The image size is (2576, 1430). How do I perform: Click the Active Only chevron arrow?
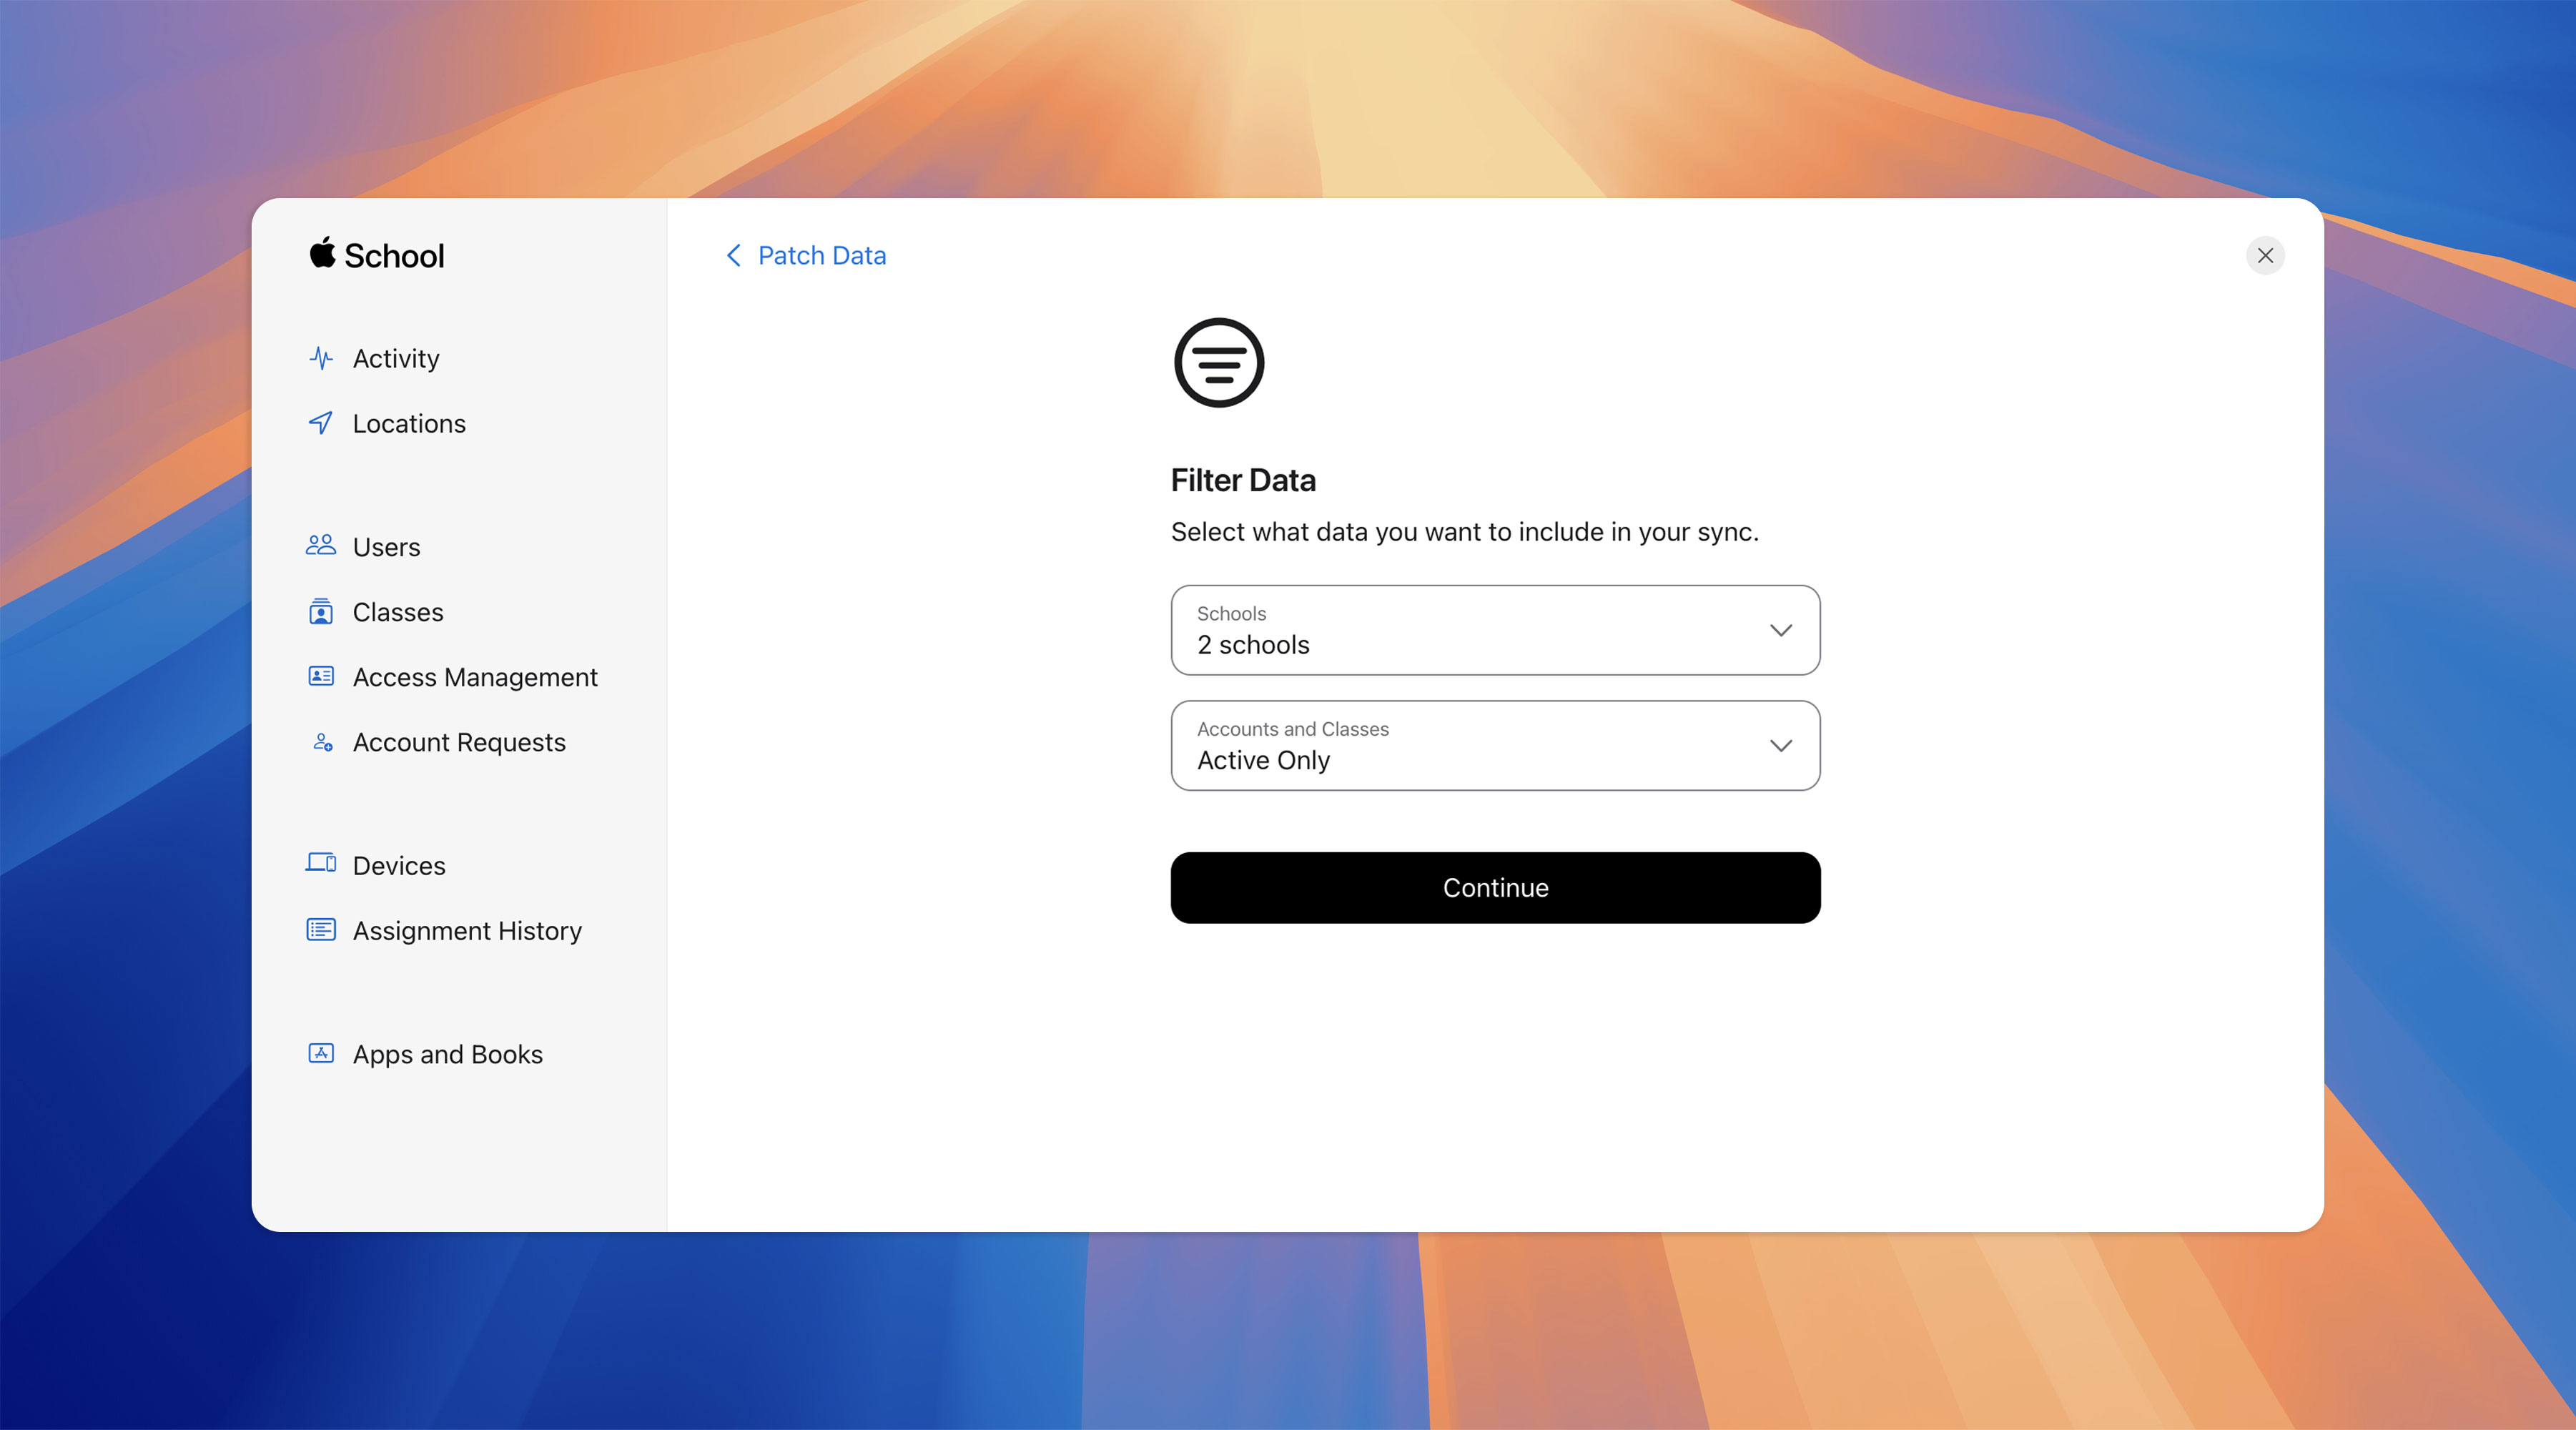tap(1780, 746)
